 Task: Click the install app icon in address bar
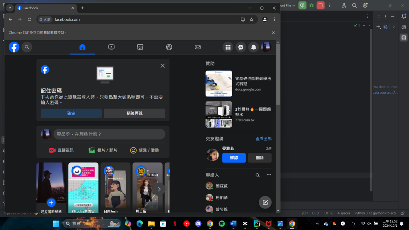(243, 20)
